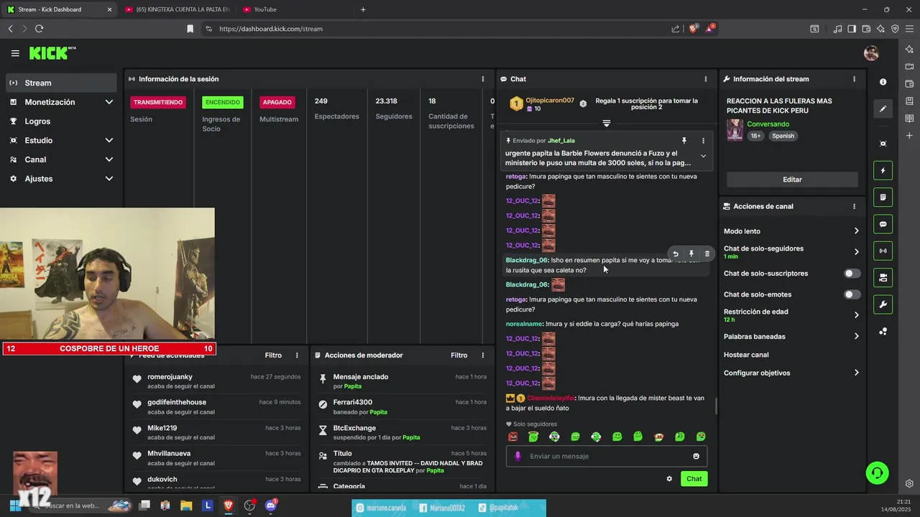The width and height of the screenshot is (920, 517).
Task: Collapse the gift leaderboard handle in chat
Action: tap(606, 124)
